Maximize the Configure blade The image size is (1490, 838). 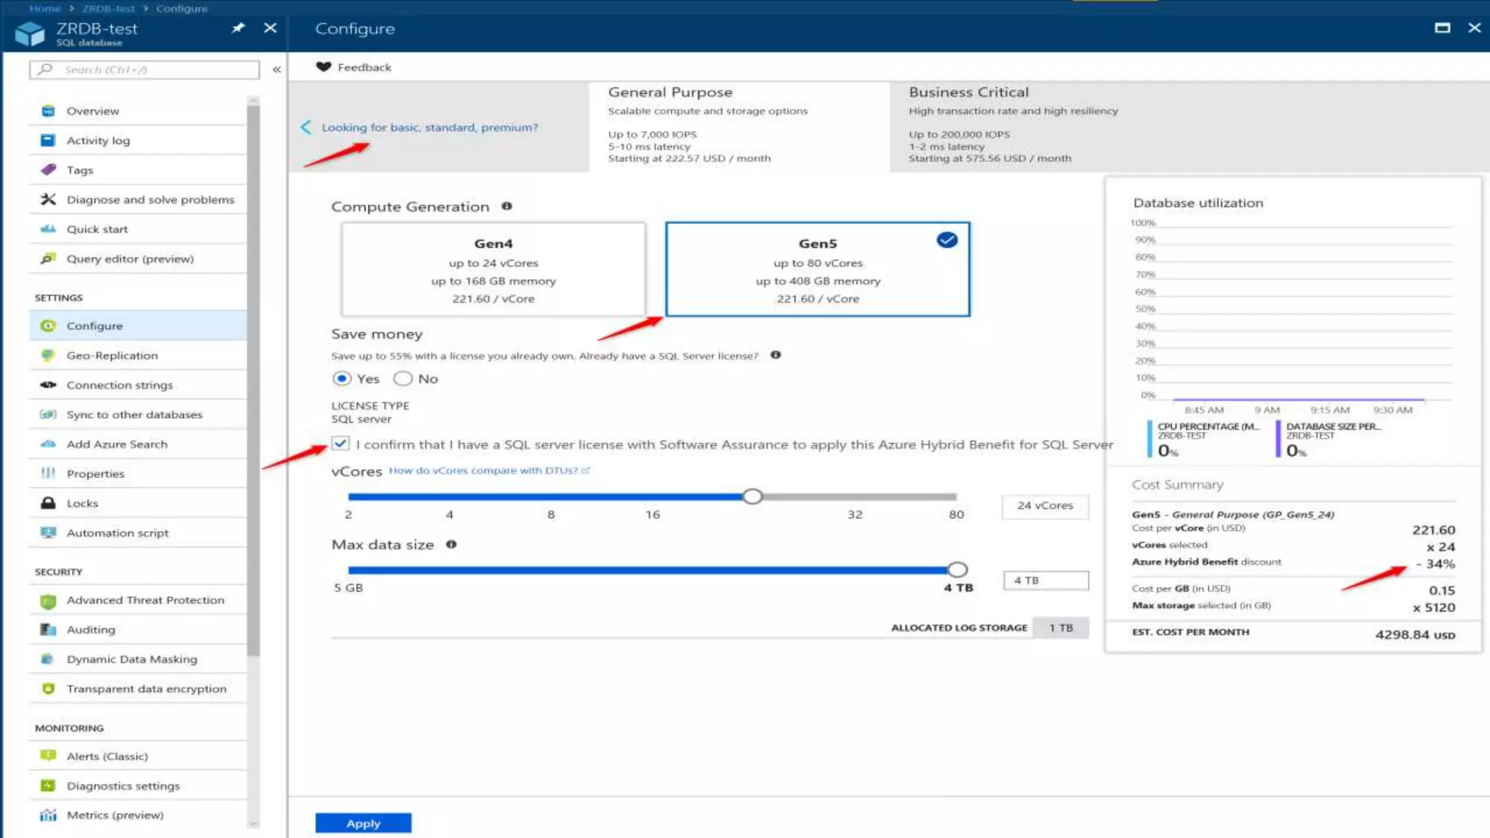click(1442, 28)
